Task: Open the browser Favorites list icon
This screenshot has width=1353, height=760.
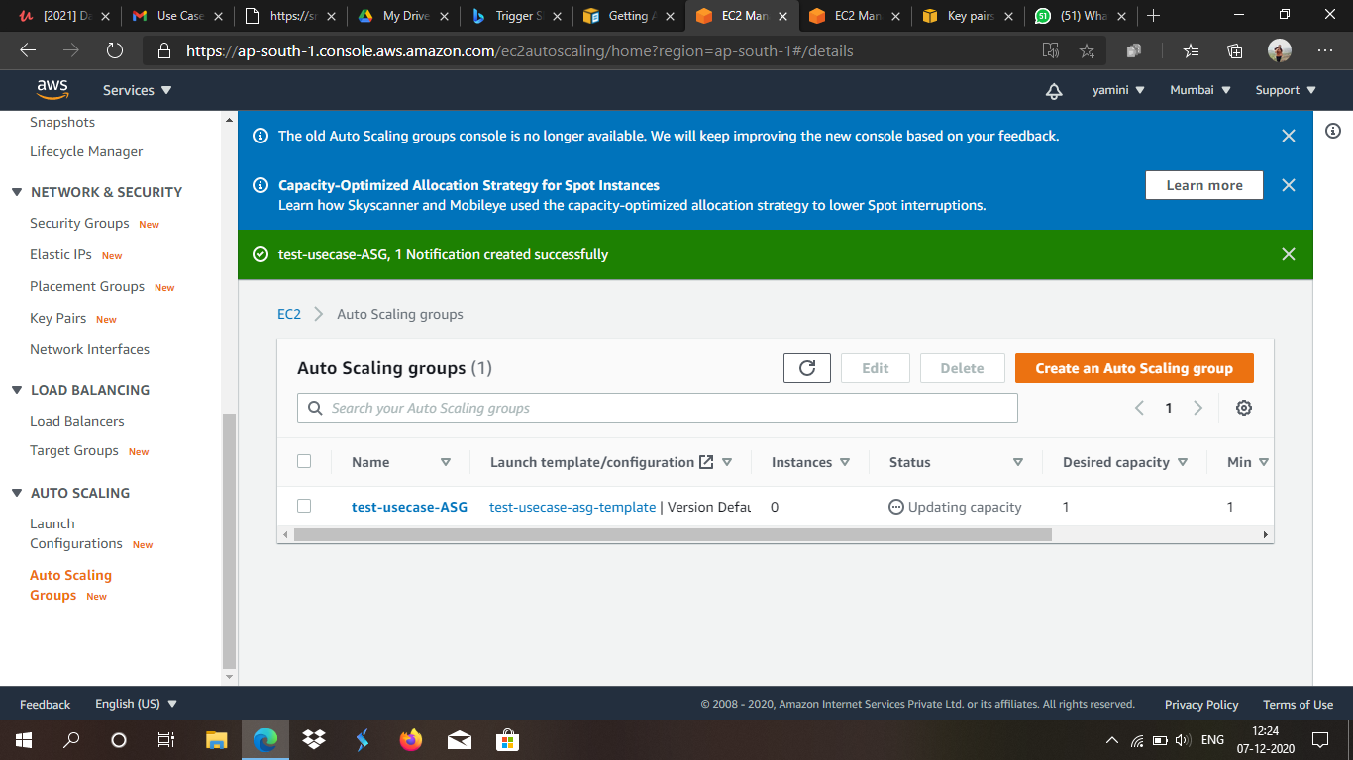Action: click(x=1191, y=50)
